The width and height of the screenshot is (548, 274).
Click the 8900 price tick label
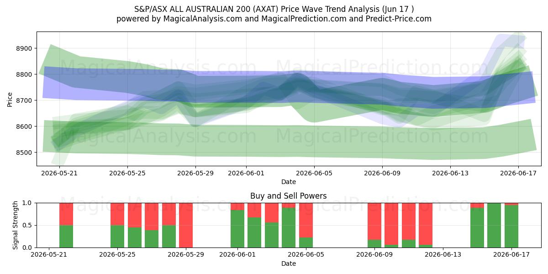tap(25, 48)
